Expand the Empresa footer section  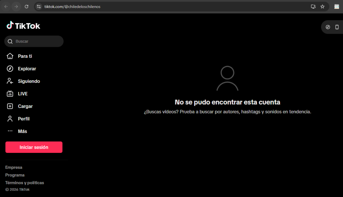point(14,168)
